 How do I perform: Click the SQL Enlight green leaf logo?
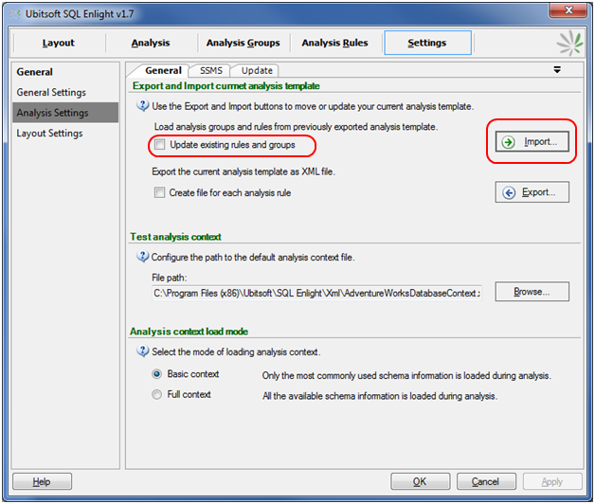click(568, 44)
